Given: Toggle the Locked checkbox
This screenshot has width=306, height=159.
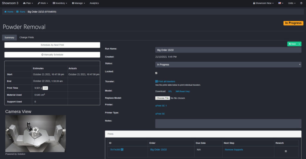Looking at the screenshot, I should [x=156, y=73].
